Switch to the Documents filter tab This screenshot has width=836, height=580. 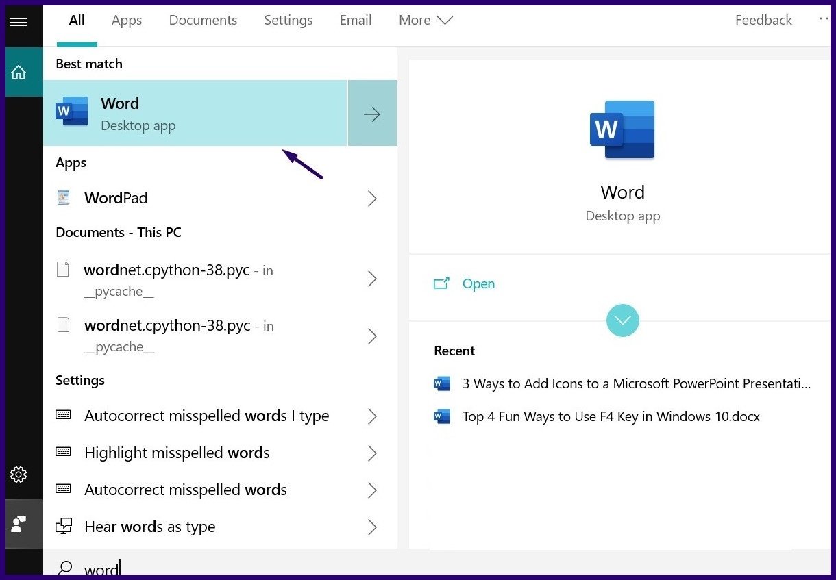[x=202, y=20]
